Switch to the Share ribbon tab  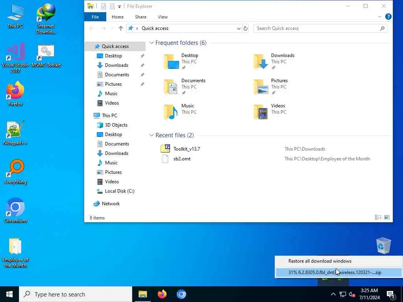tap(140, 17)
